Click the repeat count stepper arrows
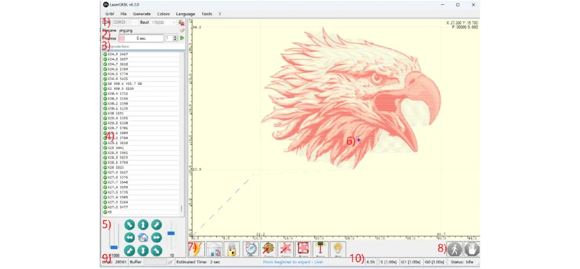 (x=175, y=38)
